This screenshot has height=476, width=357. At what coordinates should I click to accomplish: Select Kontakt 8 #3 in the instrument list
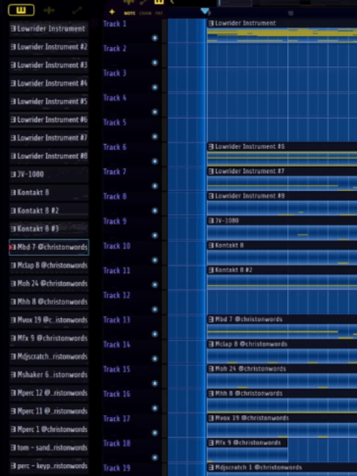point(49,229)
